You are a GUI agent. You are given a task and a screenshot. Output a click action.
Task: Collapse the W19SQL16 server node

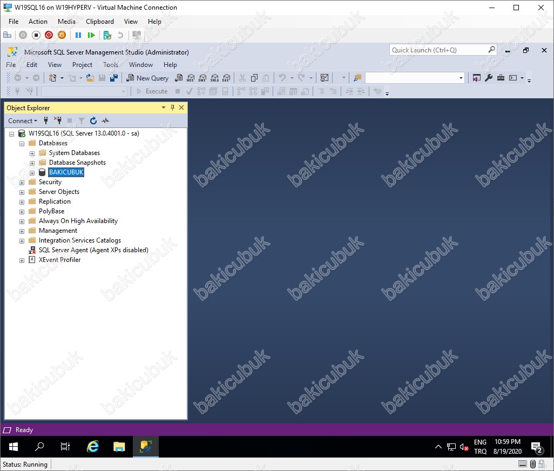pos(12,134)
